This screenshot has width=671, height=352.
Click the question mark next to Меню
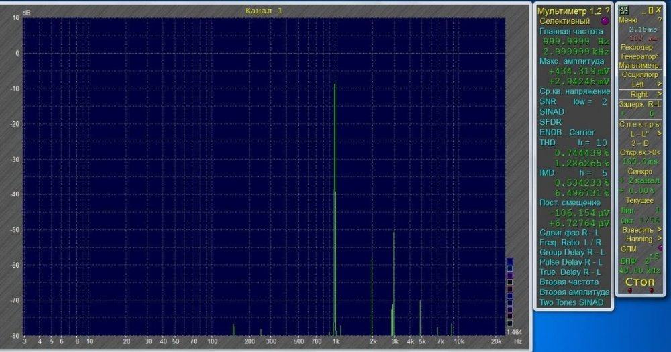[659, 20]
